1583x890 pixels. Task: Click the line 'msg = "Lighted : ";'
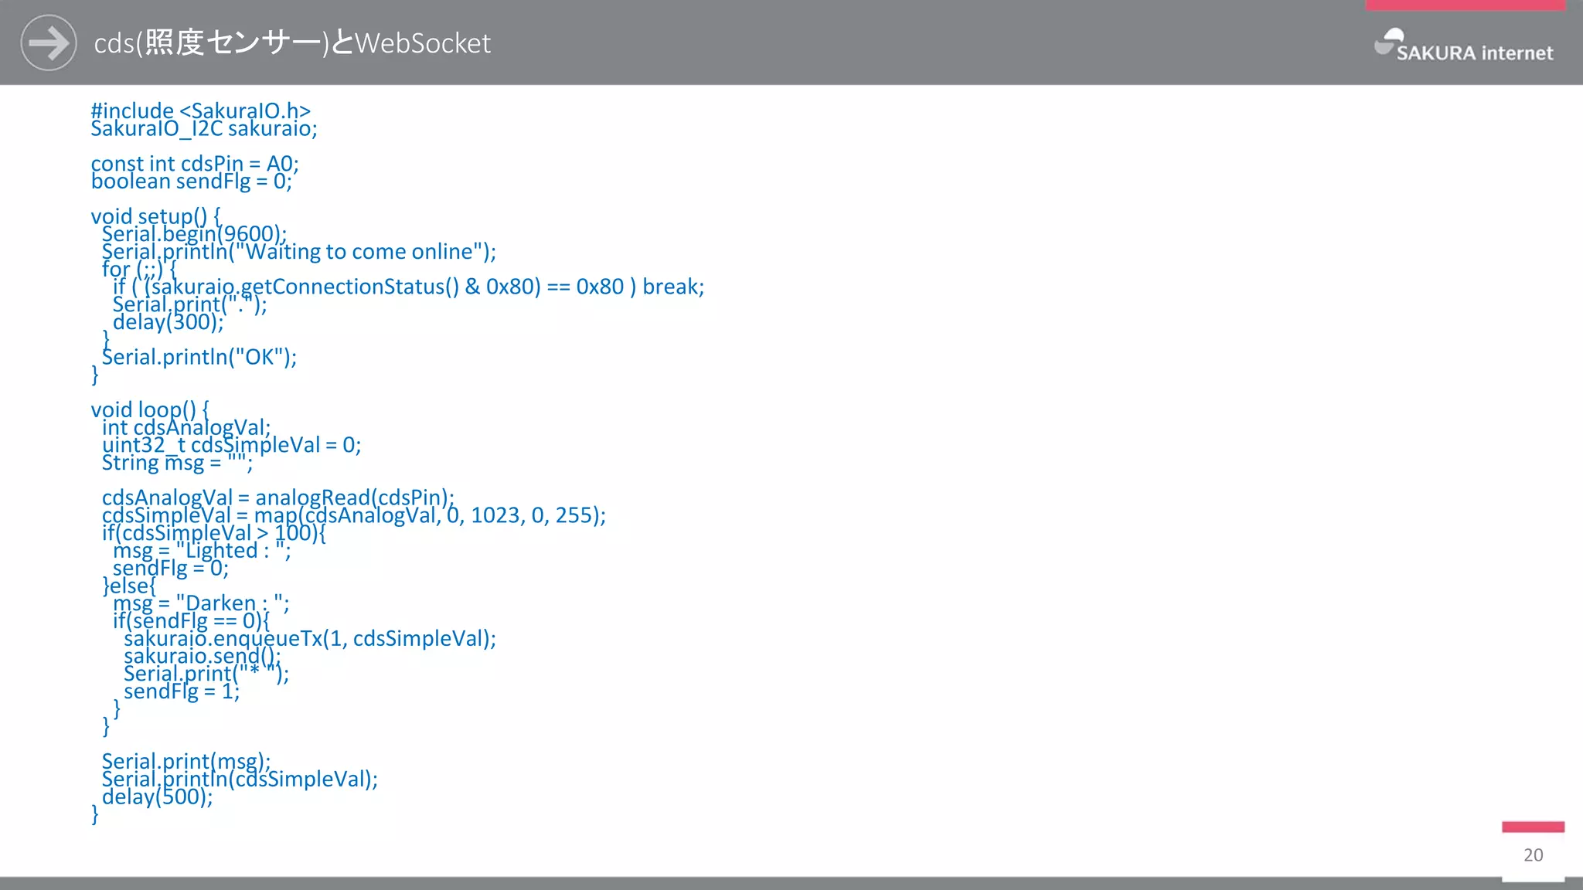(203, 550)
